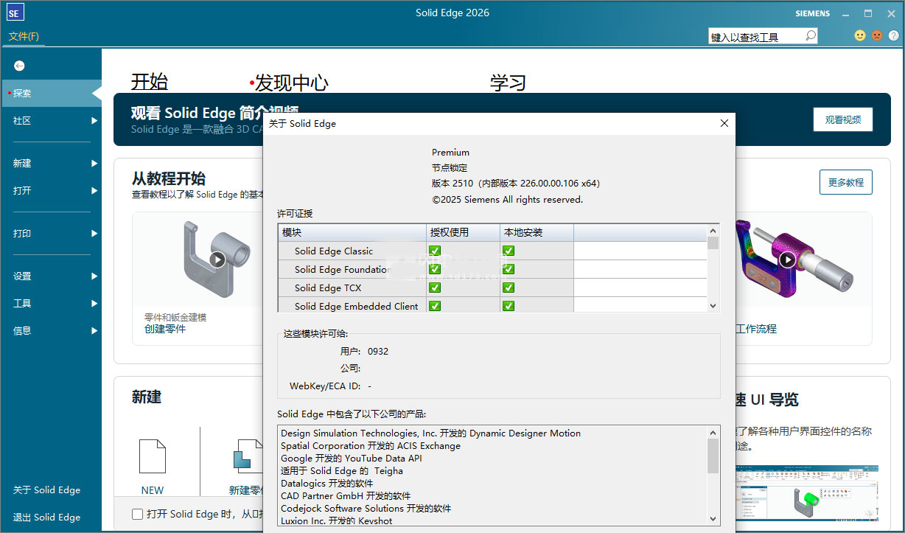Image resolution: width=905 pixels, height=533 pixels.
Task: Expand the 新建 sidebar submenu
Action: point(22,163)
